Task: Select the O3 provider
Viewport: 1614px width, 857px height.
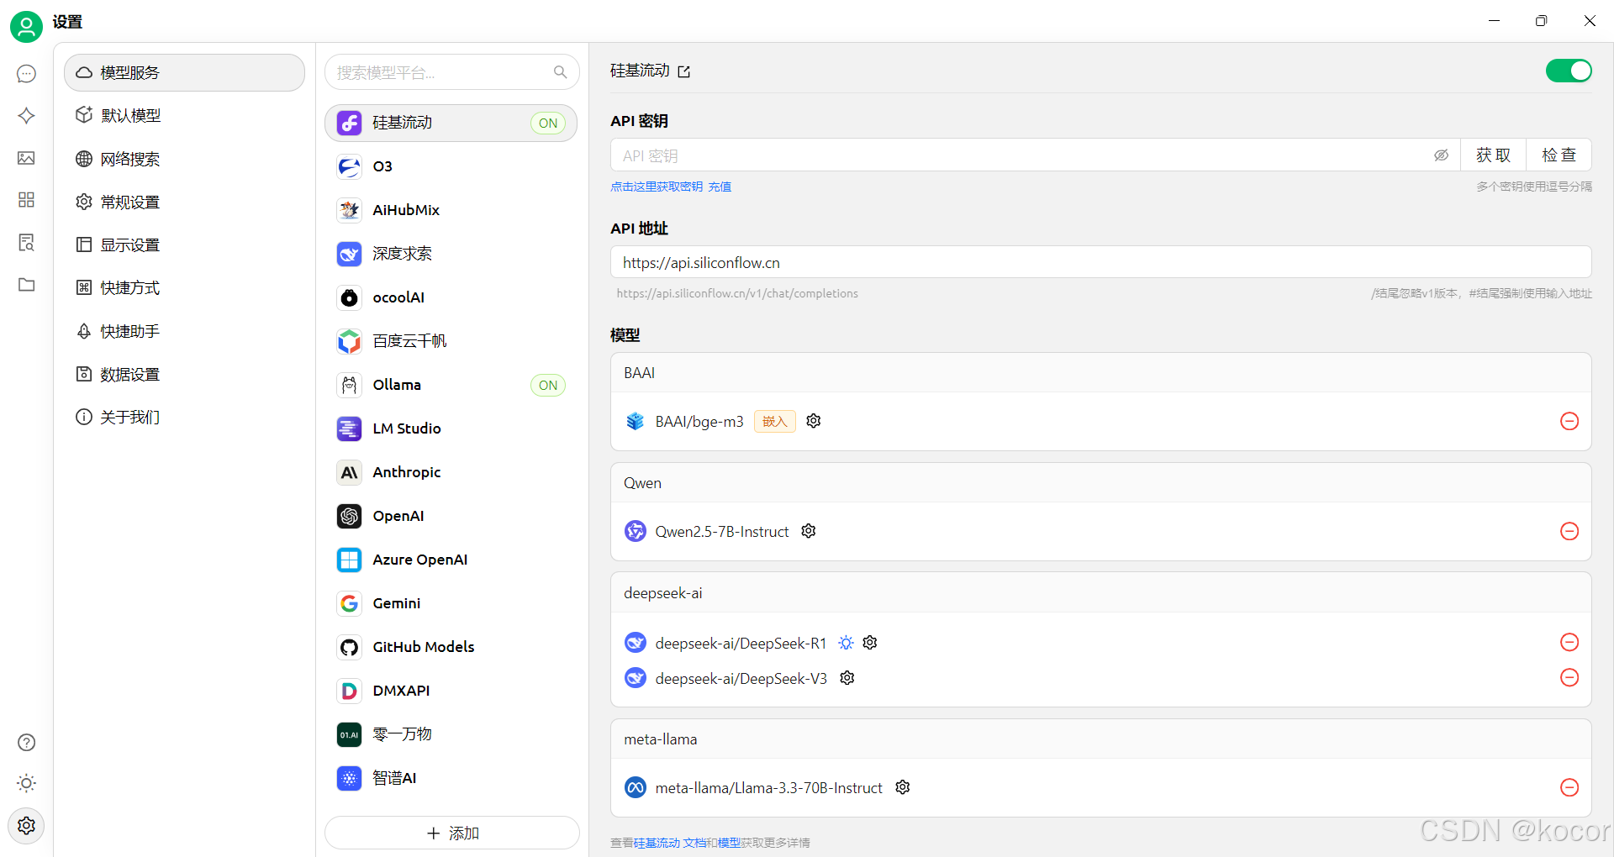Action: [x=451, y=166]
